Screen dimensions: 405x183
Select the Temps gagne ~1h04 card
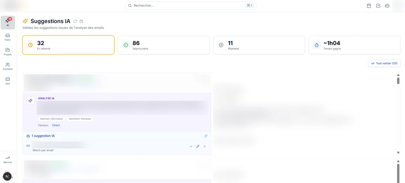click(x=355, y=45)
